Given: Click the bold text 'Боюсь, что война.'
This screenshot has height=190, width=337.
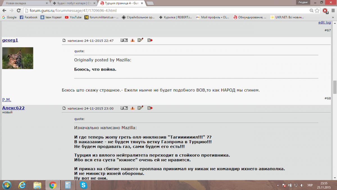Looking at the screenshot, I should click(95, 69).
